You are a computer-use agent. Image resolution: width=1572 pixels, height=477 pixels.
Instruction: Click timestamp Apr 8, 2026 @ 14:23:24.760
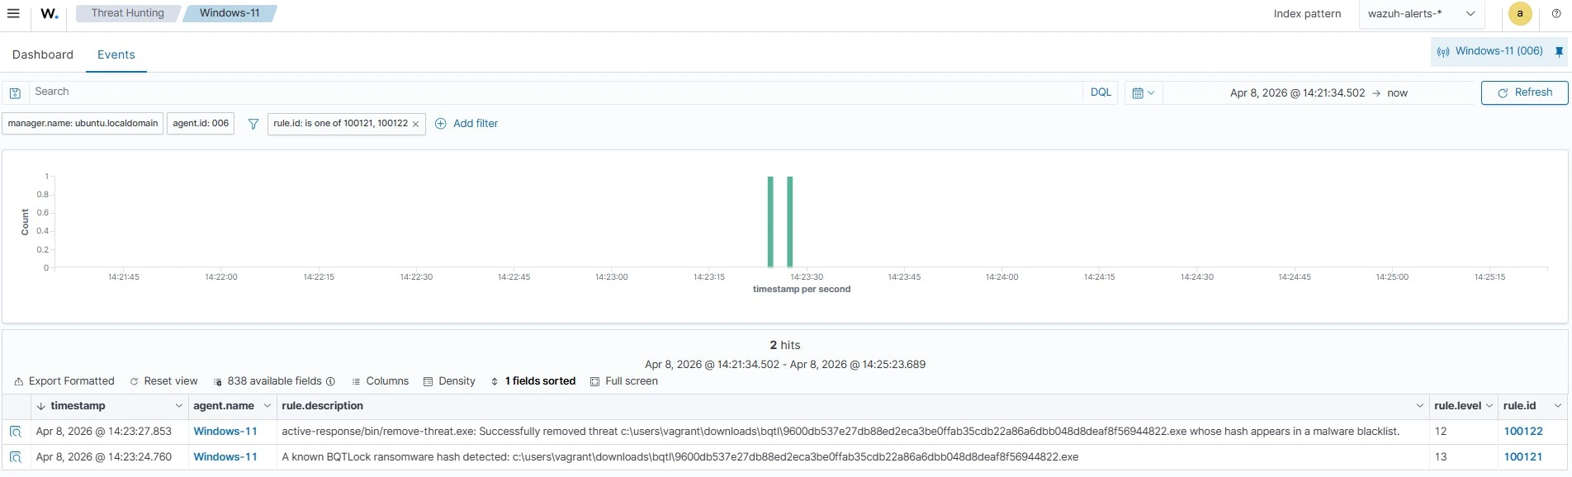click(x=104, y=457)
